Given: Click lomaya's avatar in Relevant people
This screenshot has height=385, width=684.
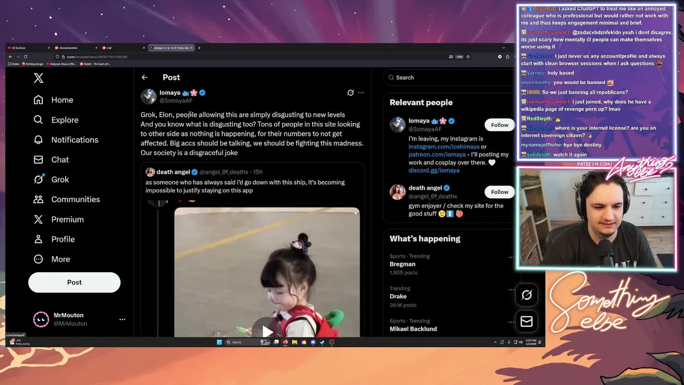Looking at the screenshot, I should tap(398, 125).
